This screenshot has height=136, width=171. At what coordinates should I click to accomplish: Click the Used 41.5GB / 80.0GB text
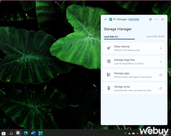[155, 37]
